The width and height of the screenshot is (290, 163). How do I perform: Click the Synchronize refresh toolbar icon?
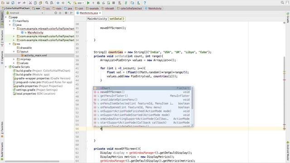[13, 3]
